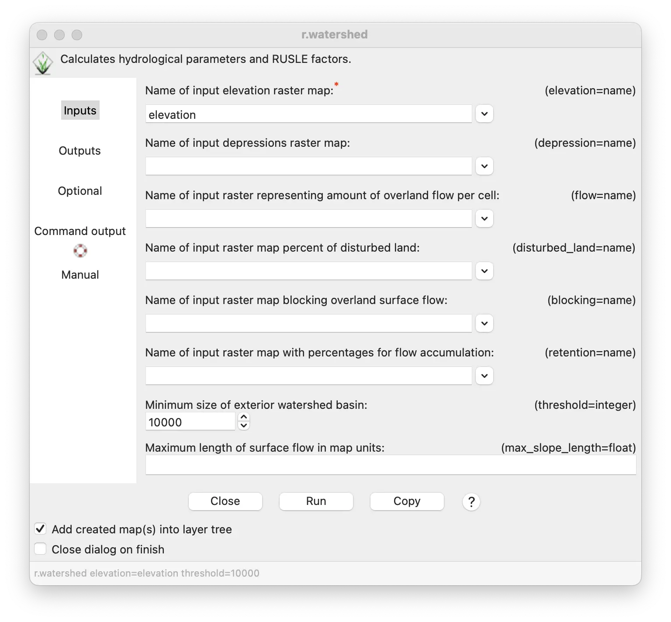671x622 pixels.
Task: Click the '(max_slope_length=float)' parameter label
Action: pyautogui.click(x=568, y=448)
